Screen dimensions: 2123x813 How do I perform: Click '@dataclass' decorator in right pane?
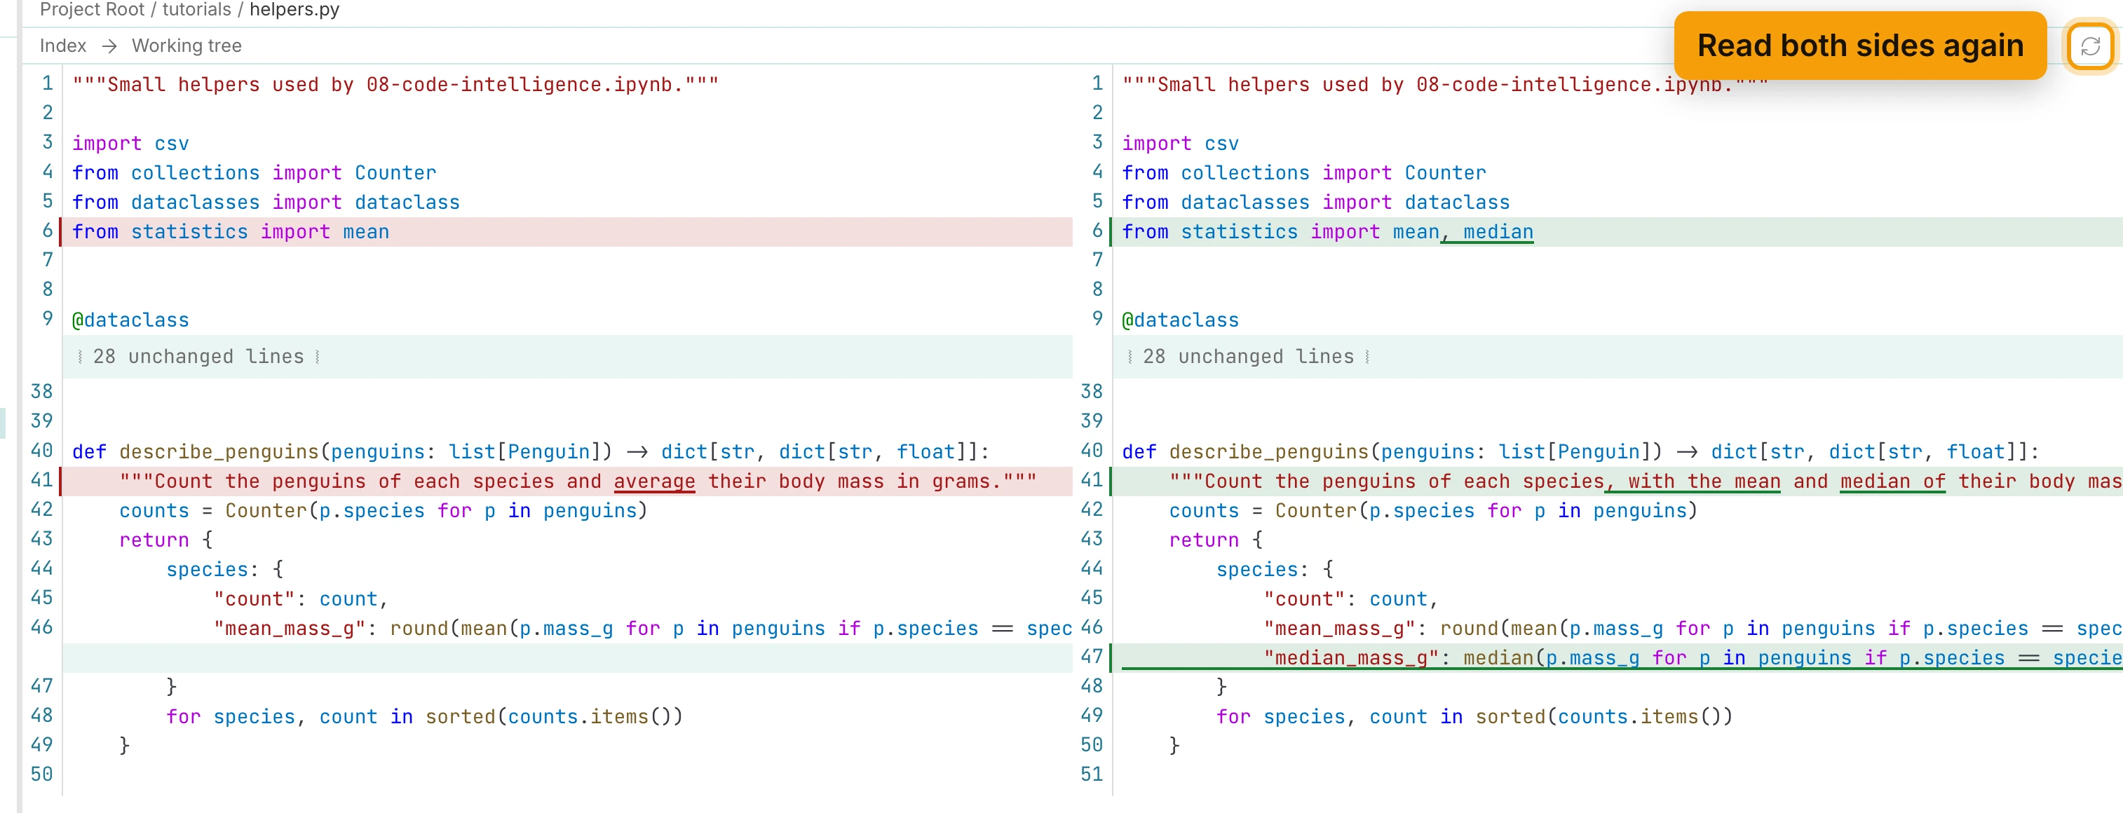1180,320
